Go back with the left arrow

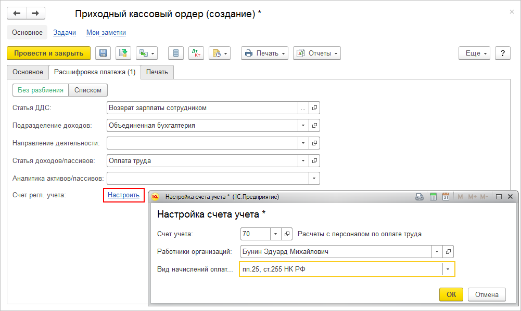click(x=17, y=13)
